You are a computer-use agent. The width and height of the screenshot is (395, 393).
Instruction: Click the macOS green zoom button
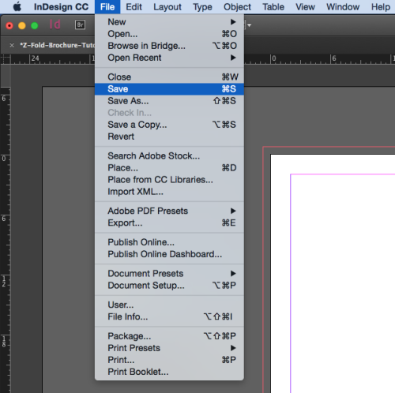coord(35,25)
